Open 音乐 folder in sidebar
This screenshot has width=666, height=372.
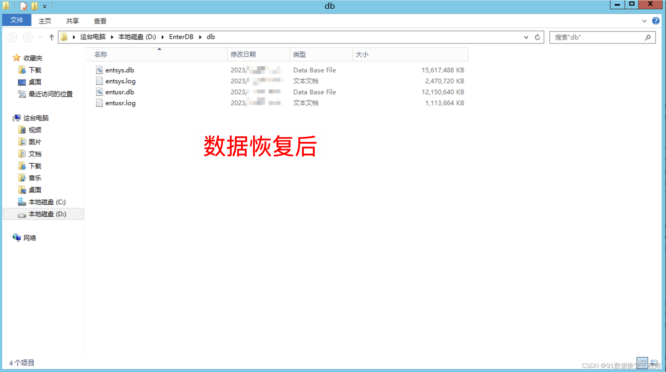pyautogui.click(x=35, y=178)
